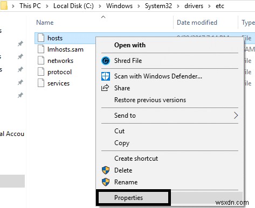Select the lmhosts.sam file icon
255x208 pixels.
[x=41, y=49]
